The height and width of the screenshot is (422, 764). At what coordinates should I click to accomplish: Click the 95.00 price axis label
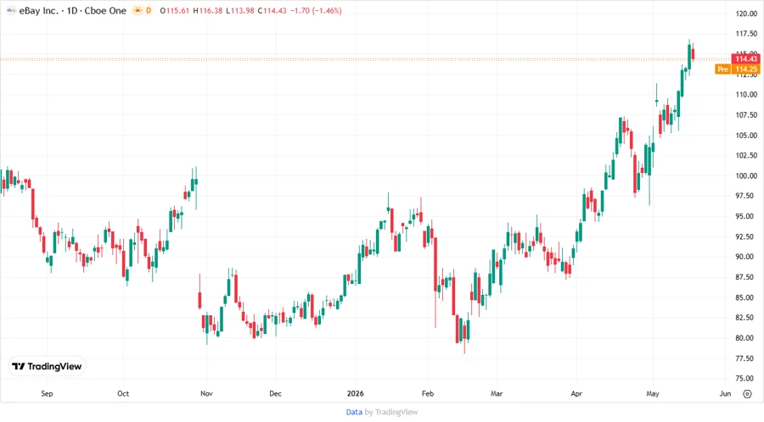coord(746,216)
